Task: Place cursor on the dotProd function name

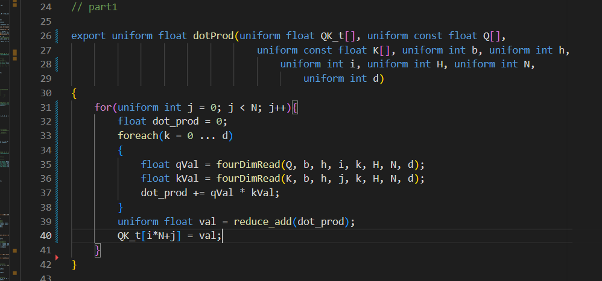Action: [213, 36]
